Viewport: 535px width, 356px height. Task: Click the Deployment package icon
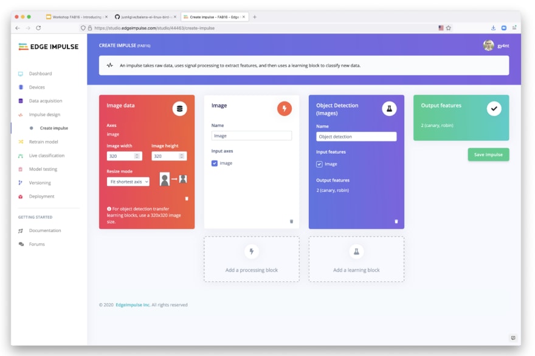tap(21, 197)
